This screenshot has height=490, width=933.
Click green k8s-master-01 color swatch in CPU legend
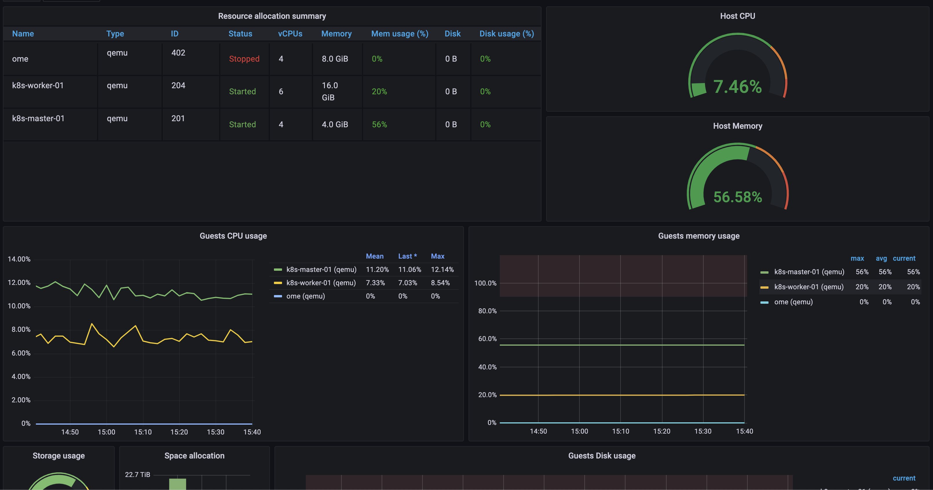[x=278, y=270]
